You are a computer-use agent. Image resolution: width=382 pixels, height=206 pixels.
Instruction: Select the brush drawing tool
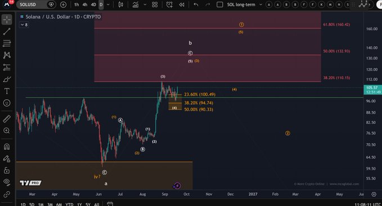(x=7, y=79)
